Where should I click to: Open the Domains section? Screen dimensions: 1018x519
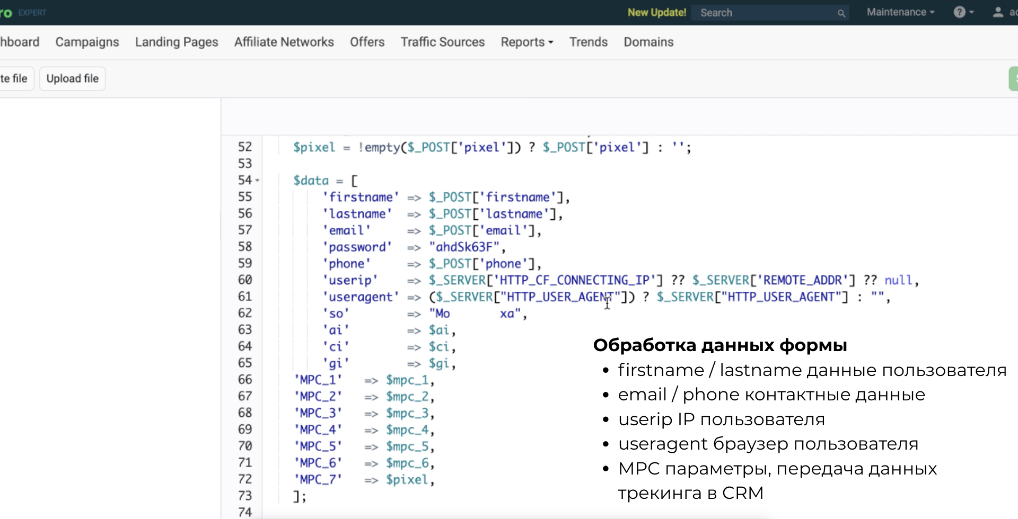pyautogui.click(x=648, y=42)
